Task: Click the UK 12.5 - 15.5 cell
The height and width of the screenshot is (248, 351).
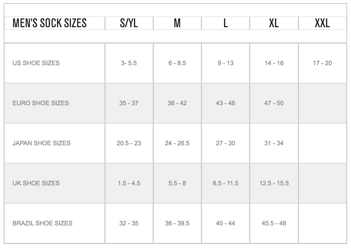Action: [x=274, y=183]
